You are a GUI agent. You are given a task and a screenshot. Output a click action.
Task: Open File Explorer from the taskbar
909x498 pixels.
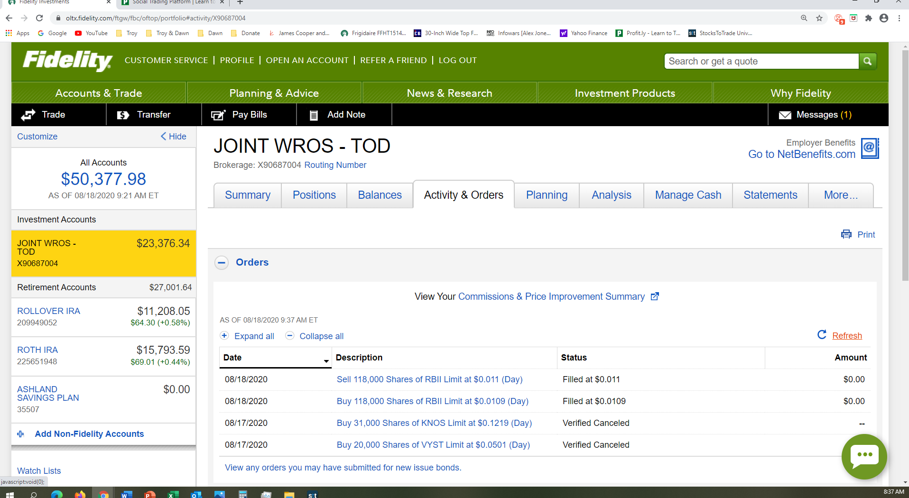[289, 495]
